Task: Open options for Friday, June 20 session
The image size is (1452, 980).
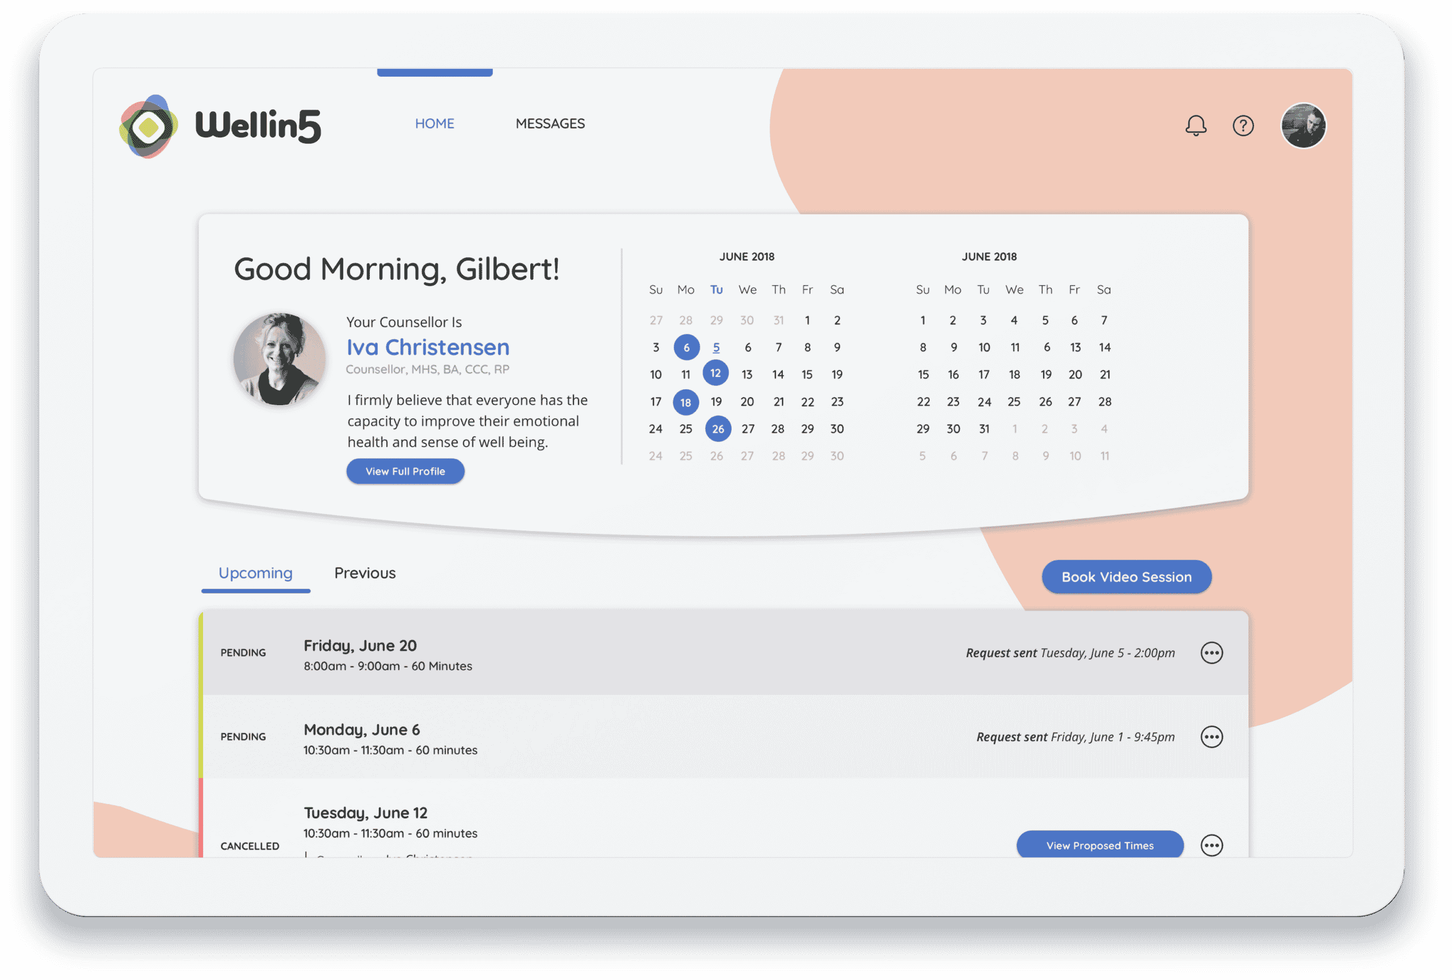Action: [1211, 653]
